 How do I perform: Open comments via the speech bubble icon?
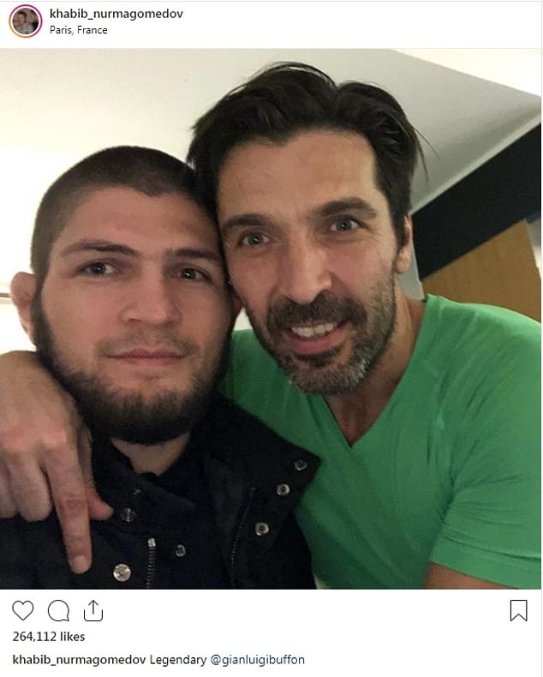tap(58, 611)
